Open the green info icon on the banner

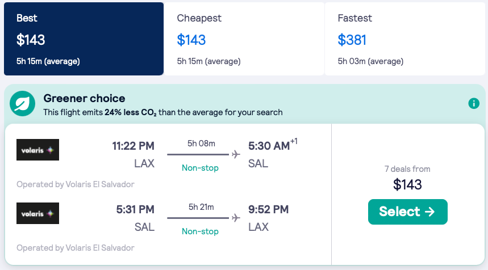473,104
